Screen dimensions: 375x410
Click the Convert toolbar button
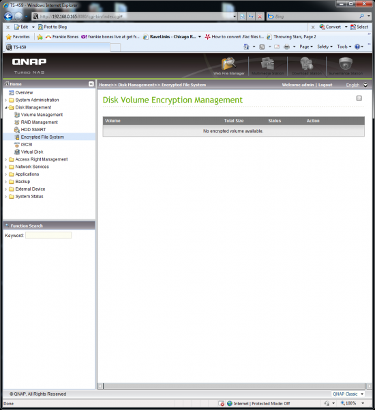point(331,27)
